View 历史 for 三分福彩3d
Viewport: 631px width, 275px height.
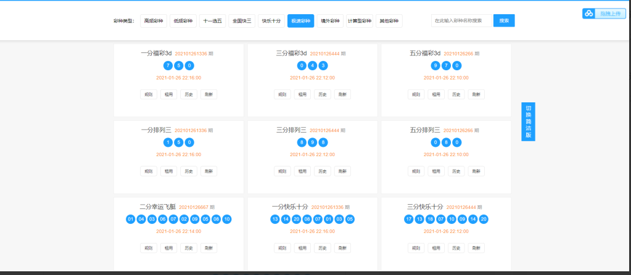(323, 94)
